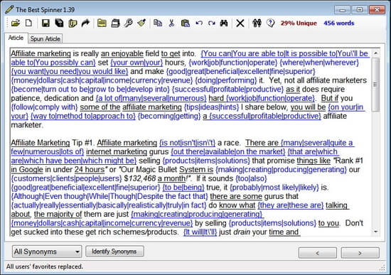Click the {out there|available|on the market} spin group
The height and width of the screenshot is (275, 391).
228,151
